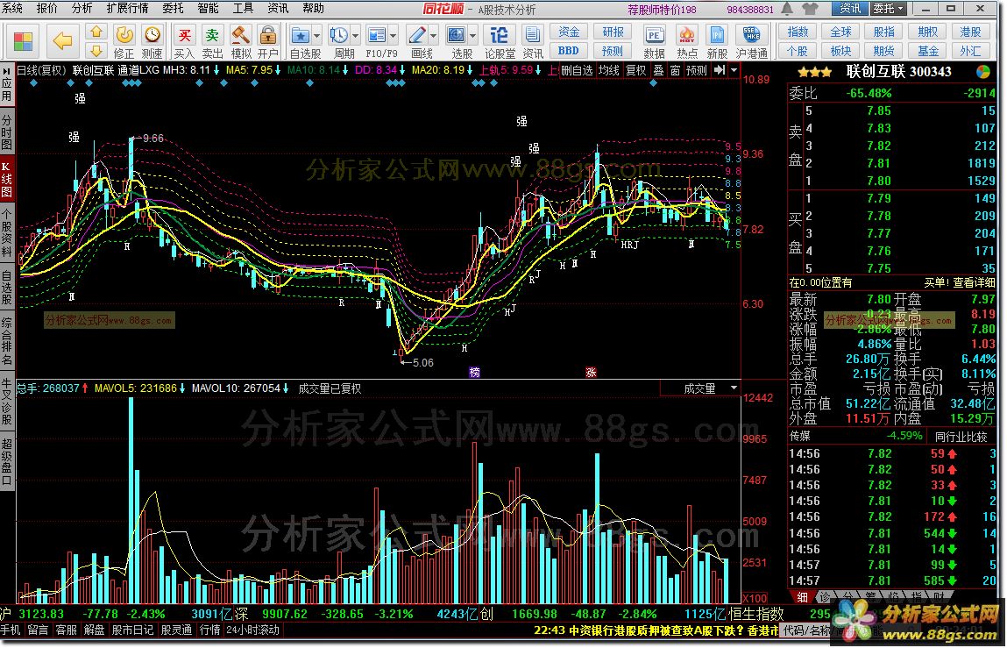Click the 板块 sector button

point(840,50)
